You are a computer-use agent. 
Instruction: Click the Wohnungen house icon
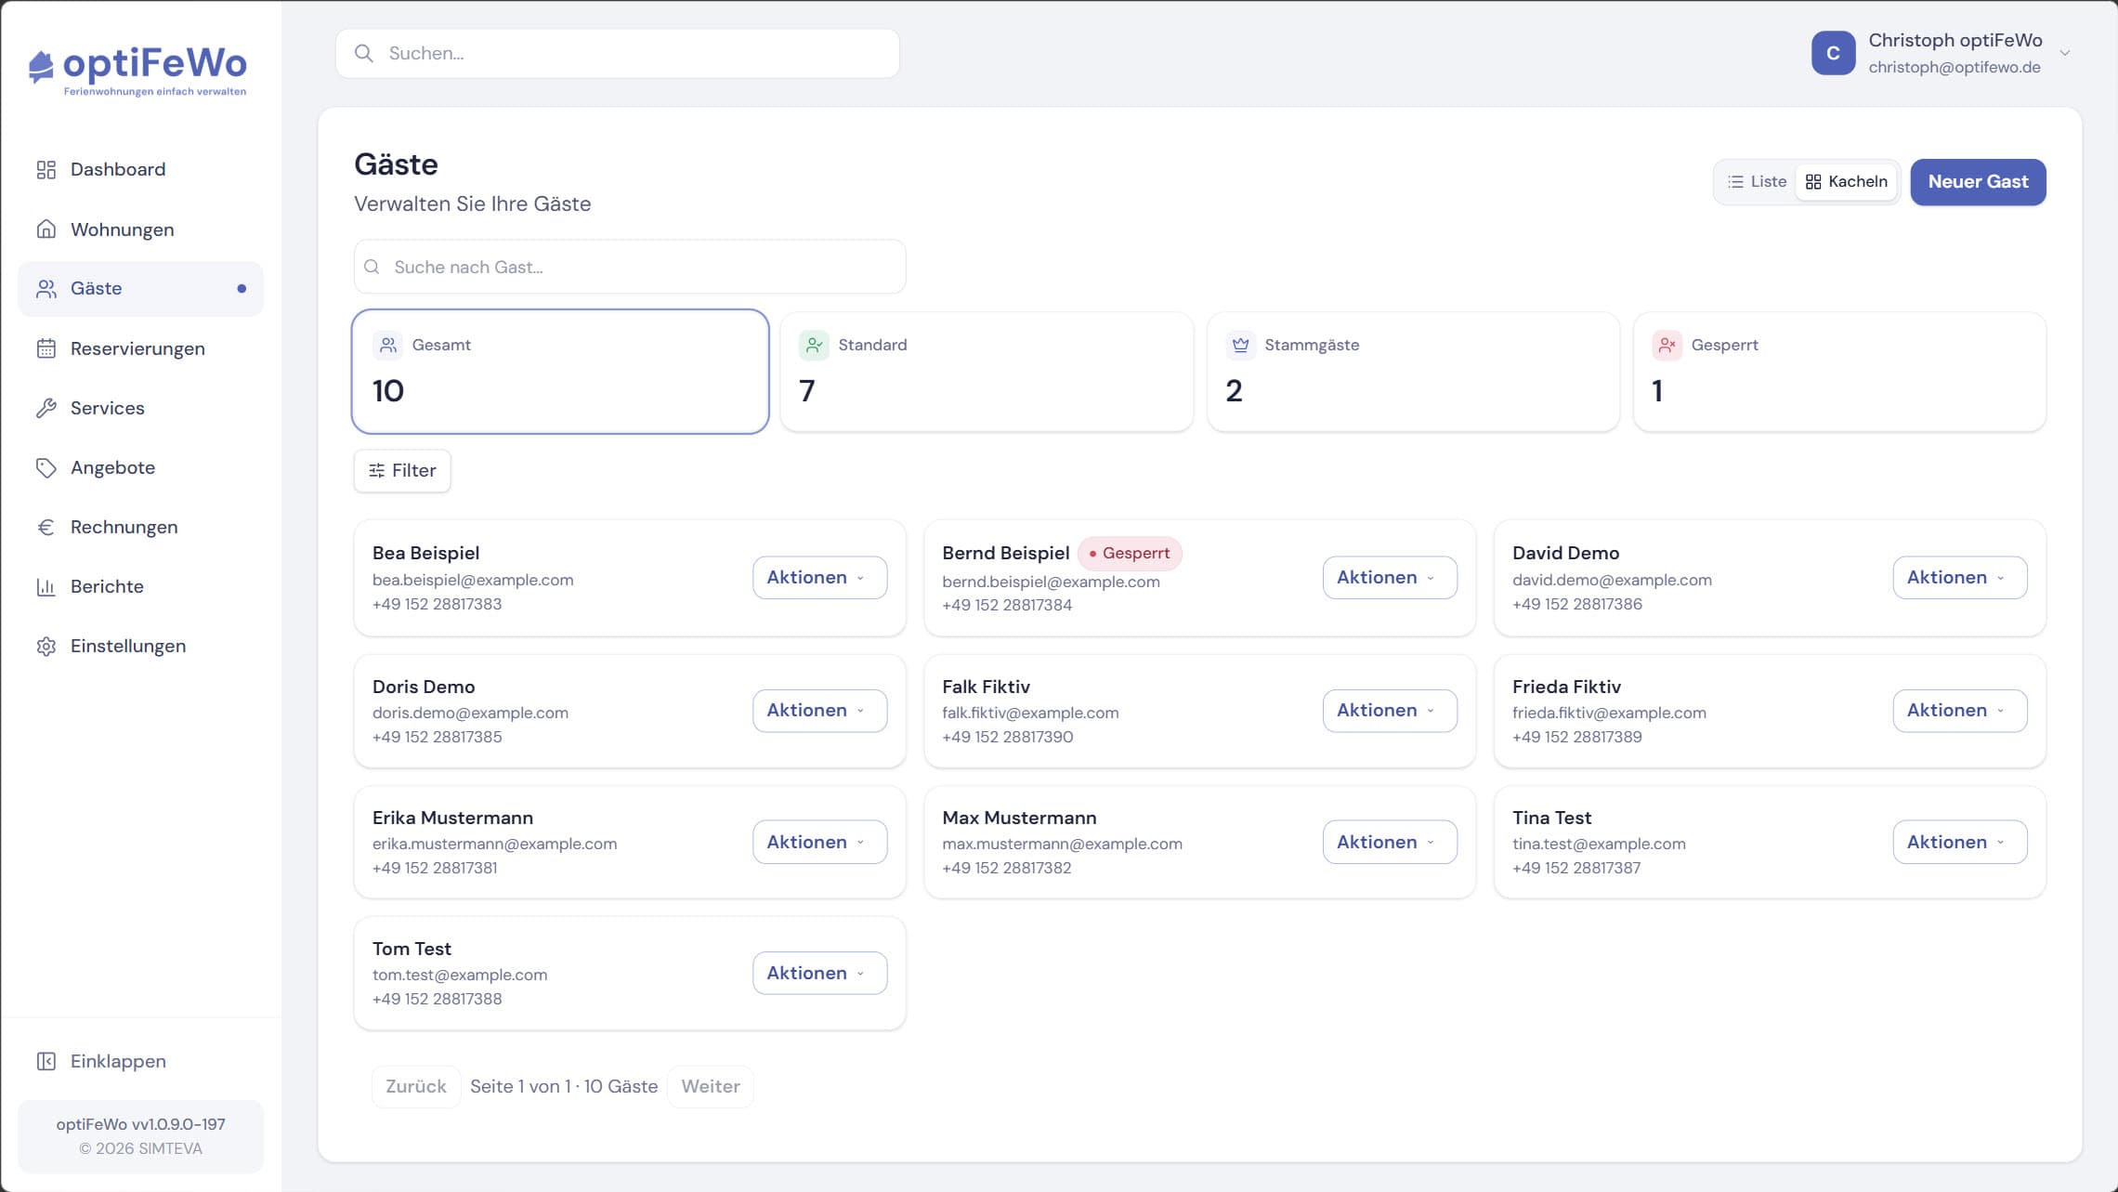(x=46, y=229)
